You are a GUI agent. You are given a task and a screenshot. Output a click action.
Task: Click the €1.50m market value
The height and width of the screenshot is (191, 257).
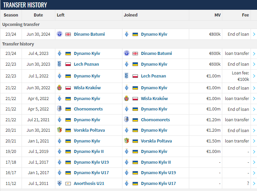pos(213,141)
